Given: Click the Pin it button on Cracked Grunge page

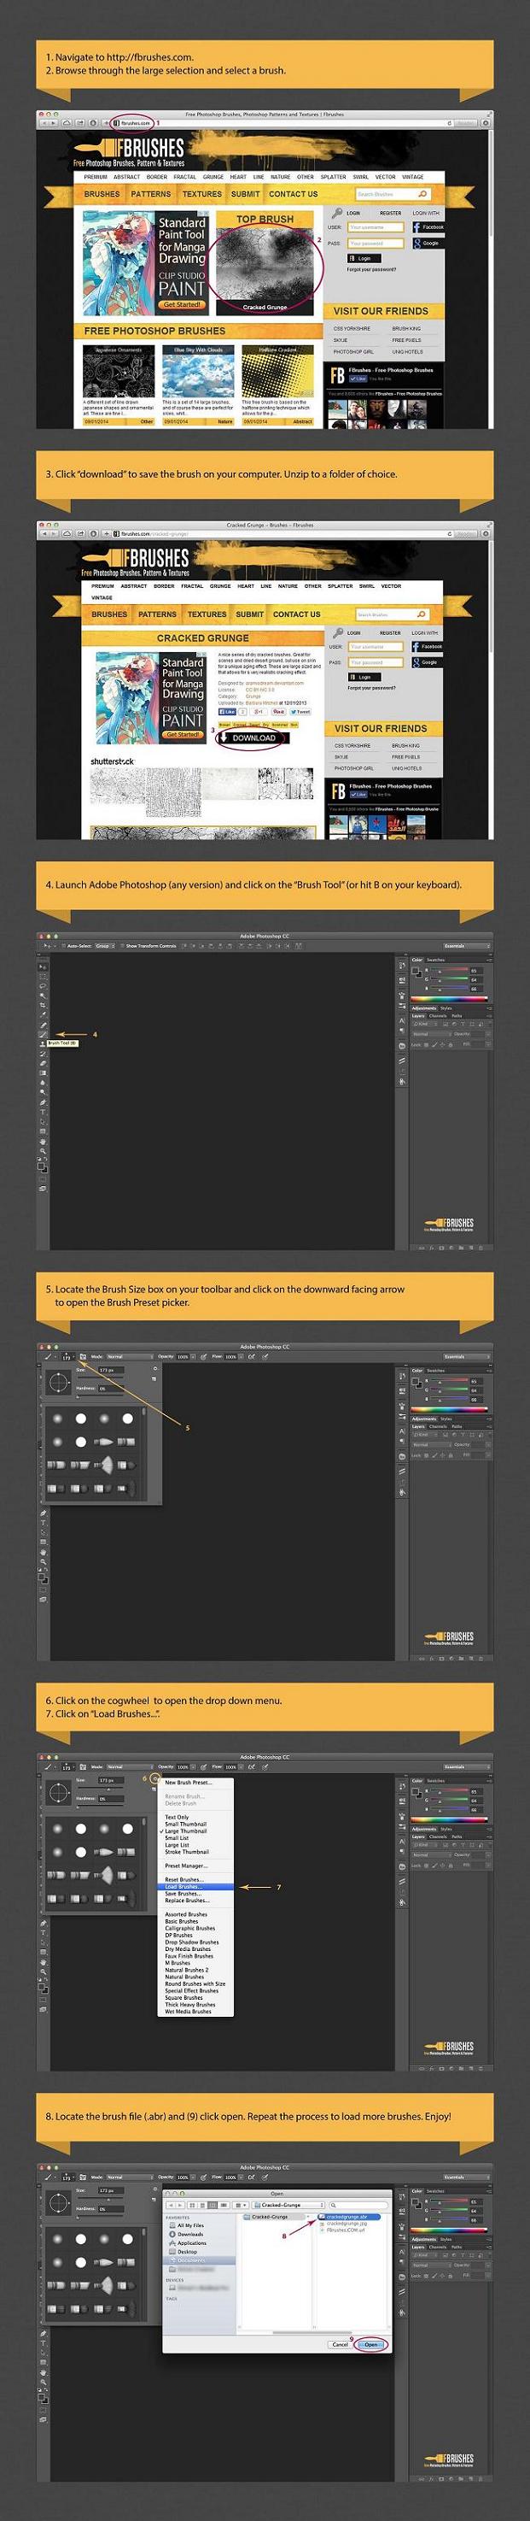Looking at the screenshot, I should point(279,712).
